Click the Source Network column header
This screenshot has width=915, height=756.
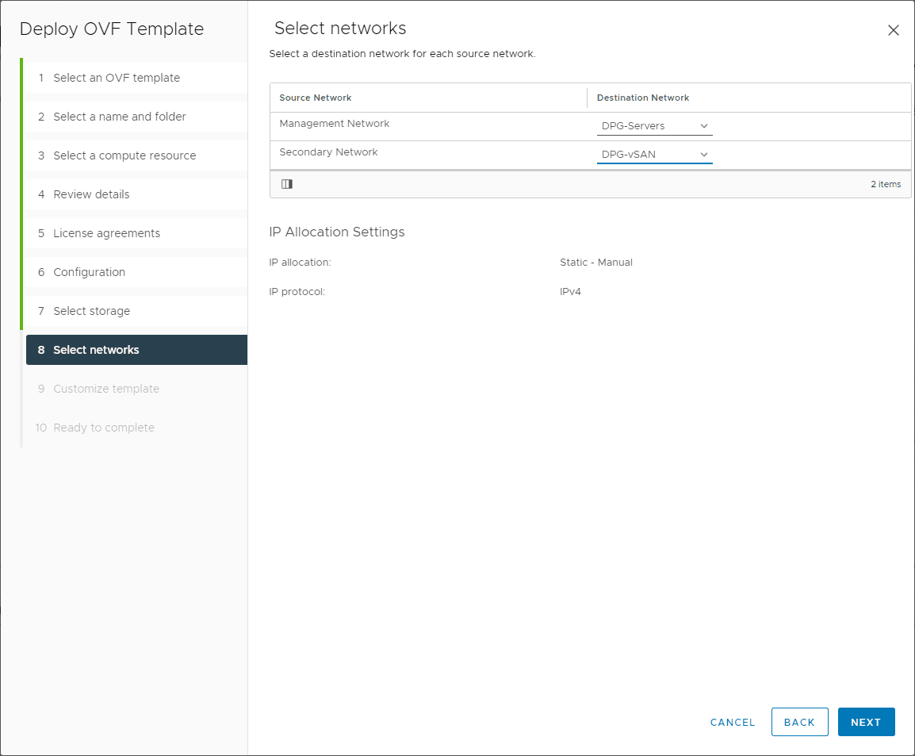(x=316, y=98)
